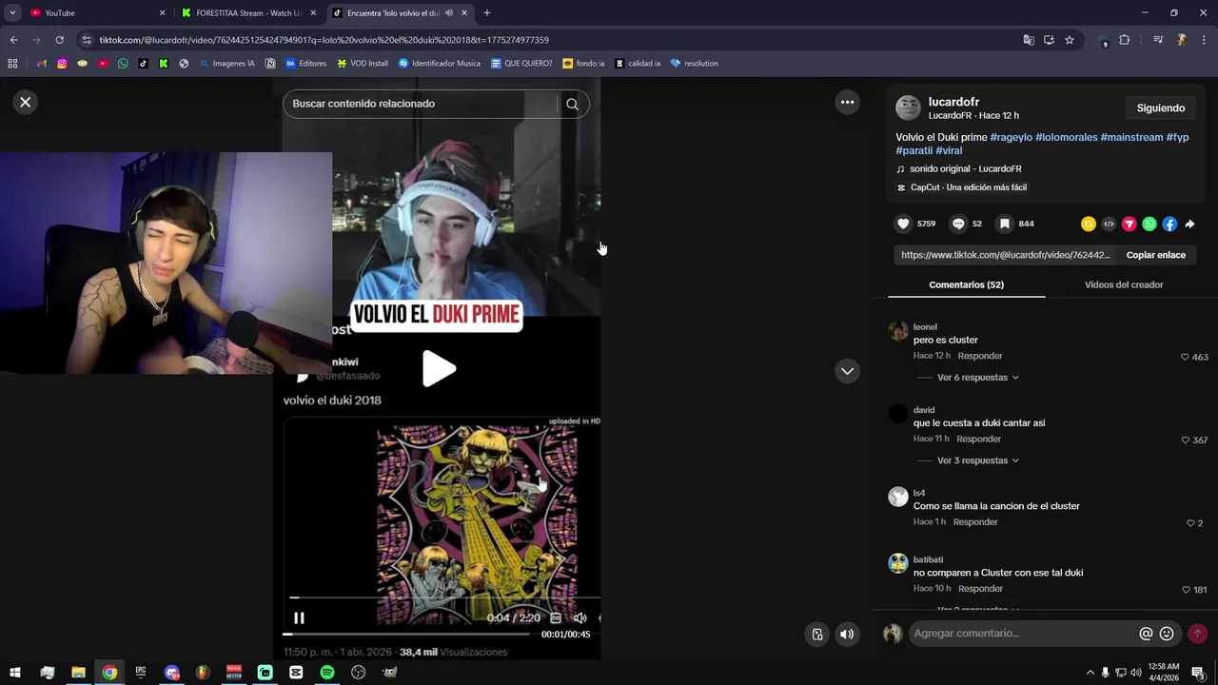
Task: Like david's comment about duki cantar
Action: 1185,440
